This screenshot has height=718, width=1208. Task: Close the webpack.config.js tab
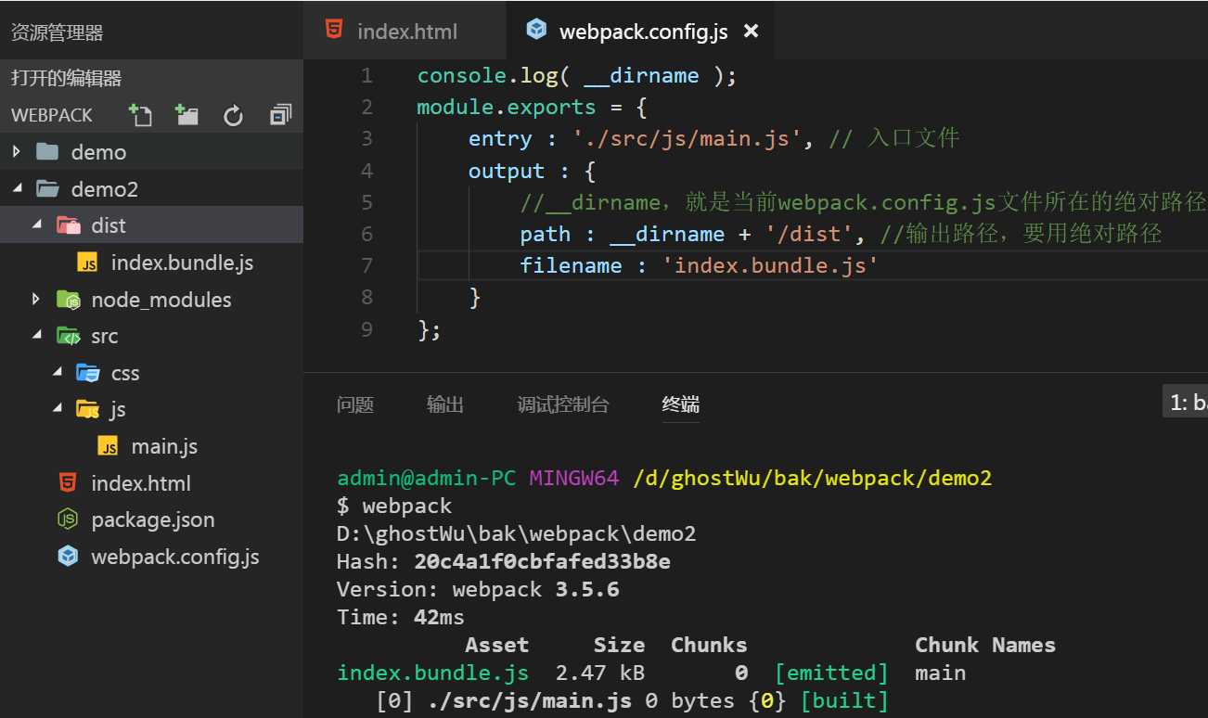pyautogui.click(x=752, y=31)
